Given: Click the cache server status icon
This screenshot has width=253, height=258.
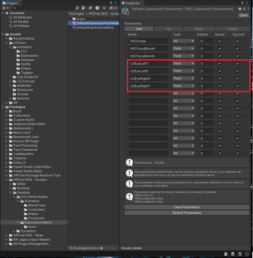Looking at the screenshot, I should tap(233, 254).
